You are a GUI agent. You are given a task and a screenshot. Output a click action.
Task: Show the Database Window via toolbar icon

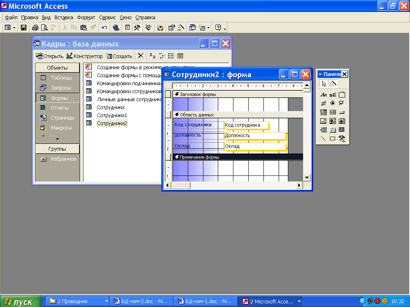[193, 28]
